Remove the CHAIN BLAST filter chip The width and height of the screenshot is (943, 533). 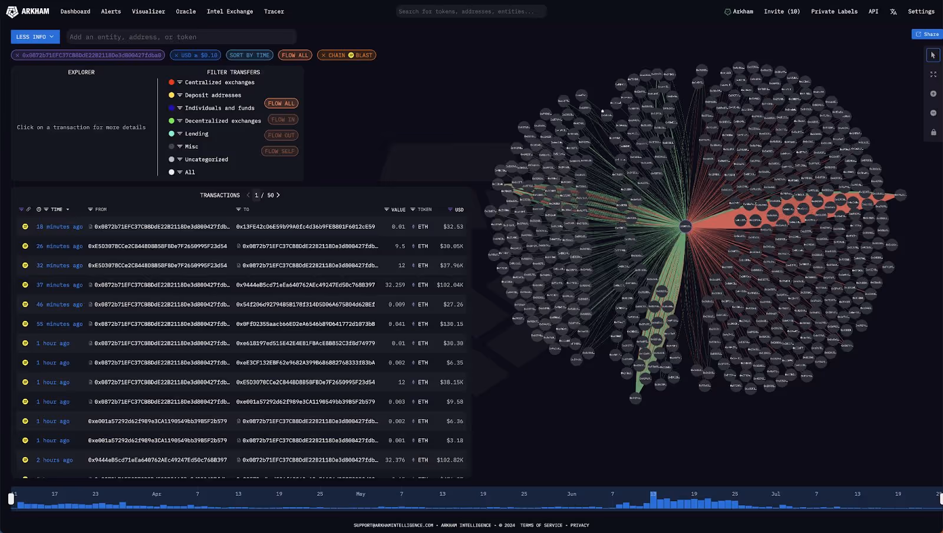pos(324,55)
